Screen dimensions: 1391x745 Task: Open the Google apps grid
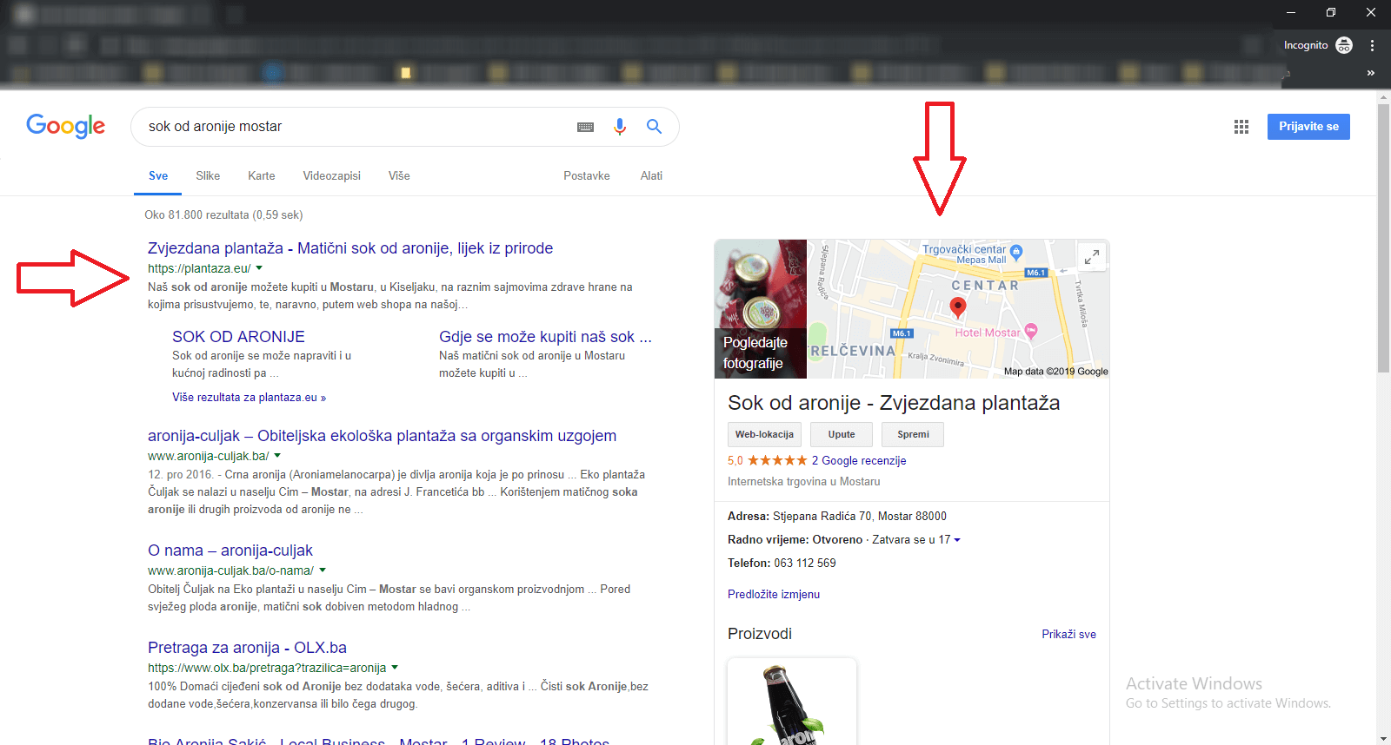(1241, 127)
